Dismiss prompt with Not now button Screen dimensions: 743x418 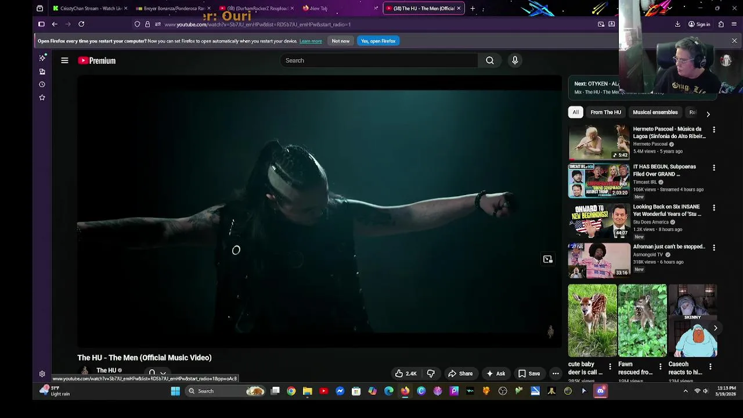click(x=341, y=41)
